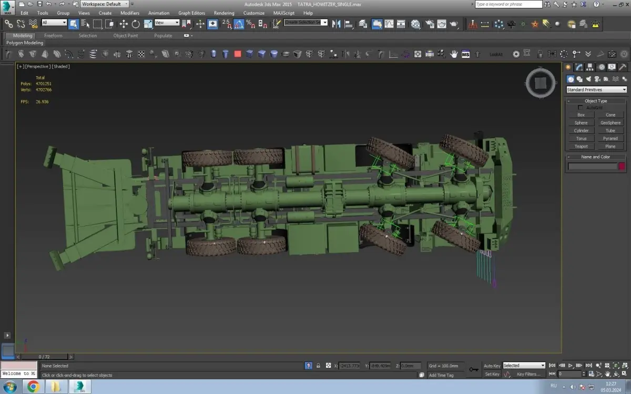Create a Teapot primitive button

(x=581, y=147)
